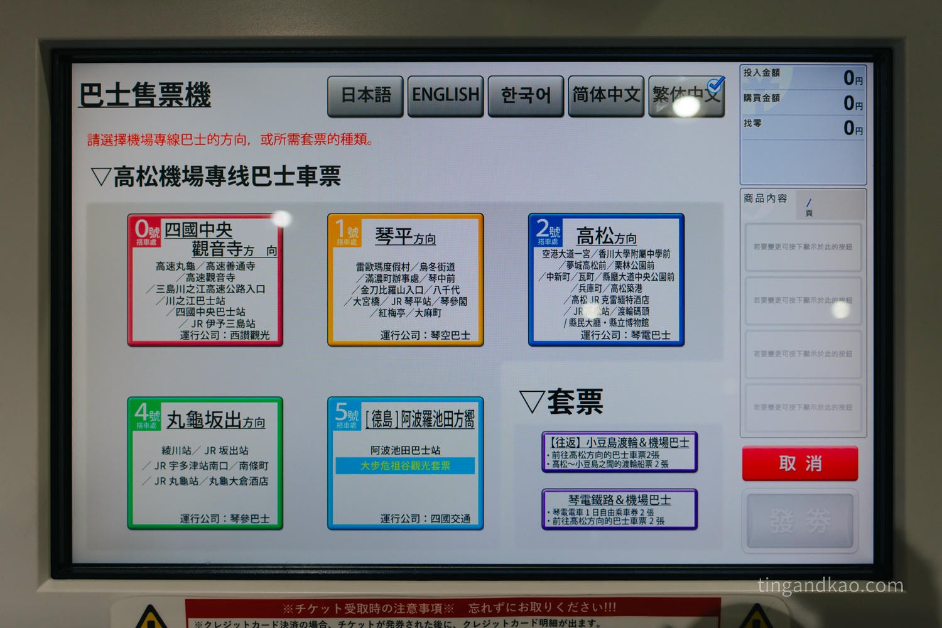Tap the 巴士售票機 title
Viewport: 942px width, 628px height.
pos(145,95)
